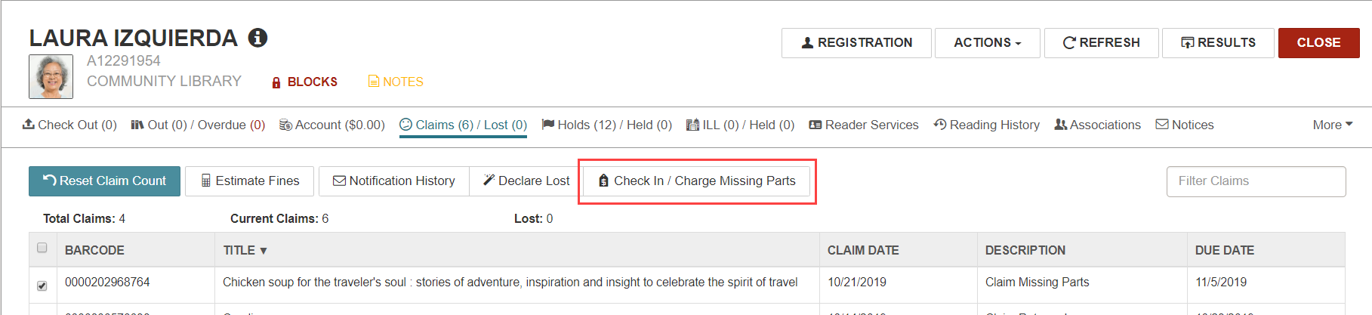Click the patron info icon beside Laura Izquierda
Viewport: 1372px width, 315px height.
257,38
